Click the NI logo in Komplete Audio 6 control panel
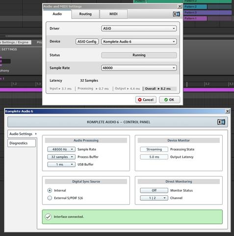This screenshot has width=234, height=236. point(221,122)
